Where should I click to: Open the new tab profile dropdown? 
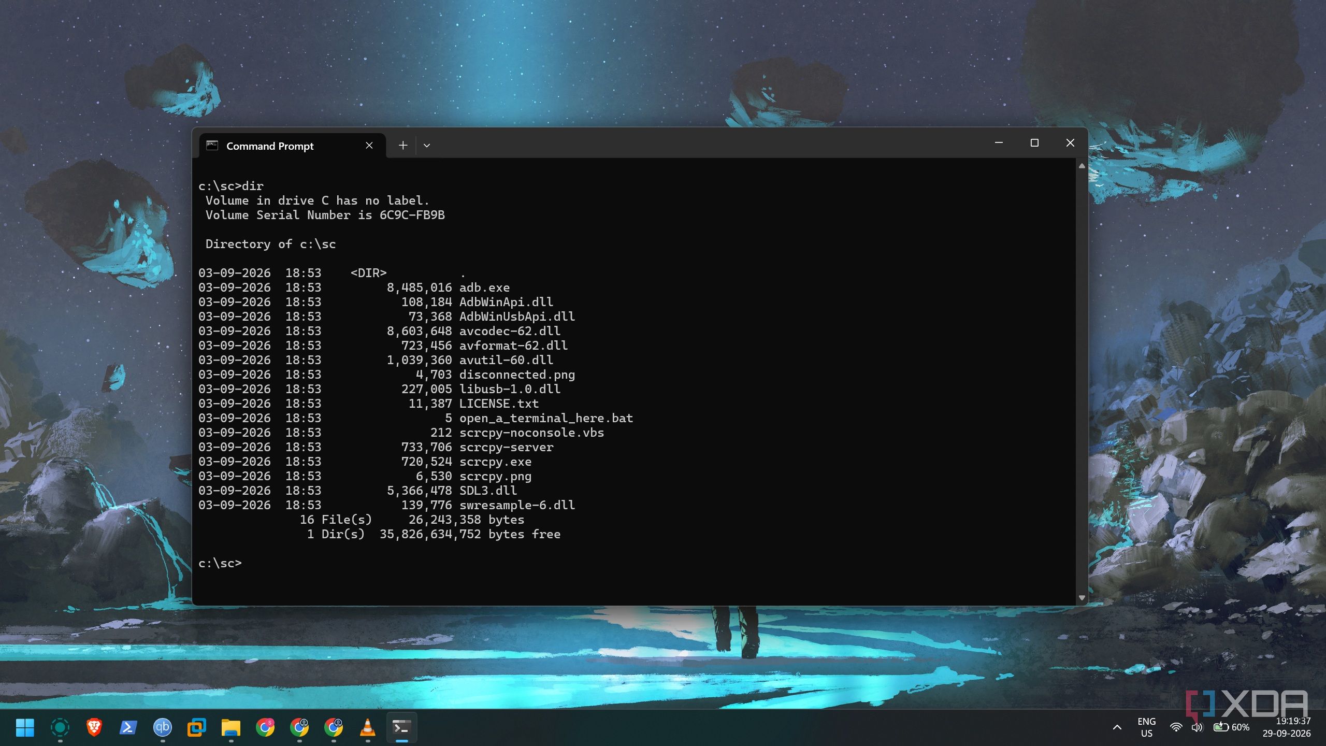(426, 146)
